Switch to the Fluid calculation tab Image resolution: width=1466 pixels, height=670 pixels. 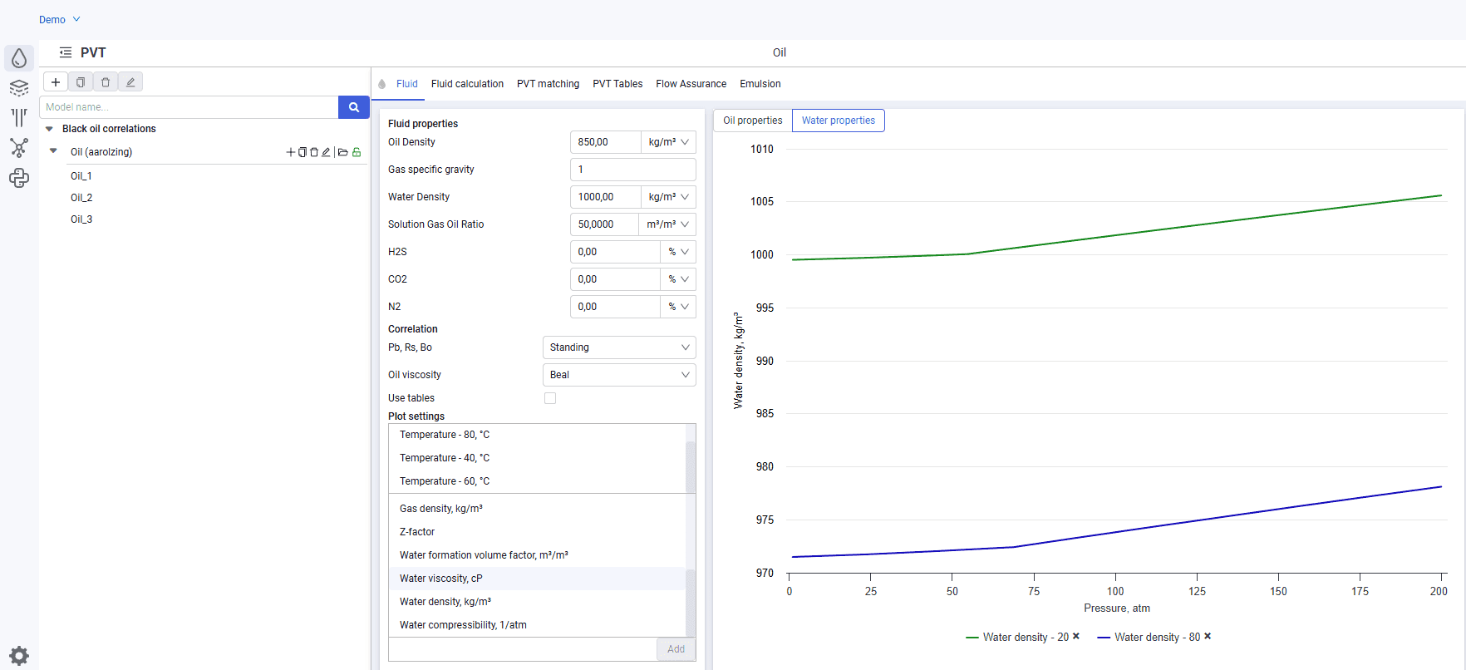(x=467, y=84)
